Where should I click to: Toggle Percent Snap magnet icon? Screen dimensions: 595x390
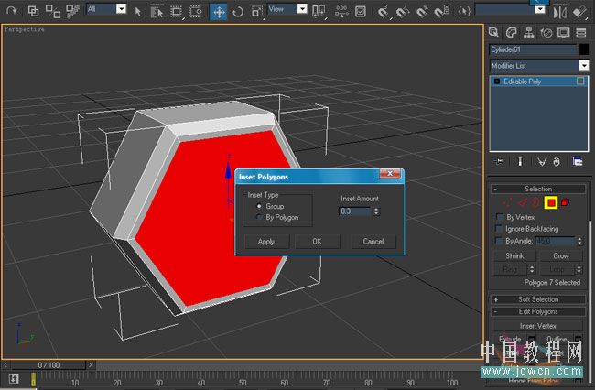(x=422, y=12)
